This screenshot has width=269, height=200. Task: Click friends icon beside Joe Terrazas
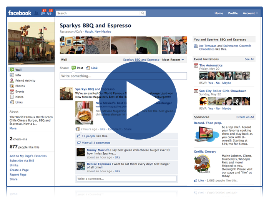(196, 46)
